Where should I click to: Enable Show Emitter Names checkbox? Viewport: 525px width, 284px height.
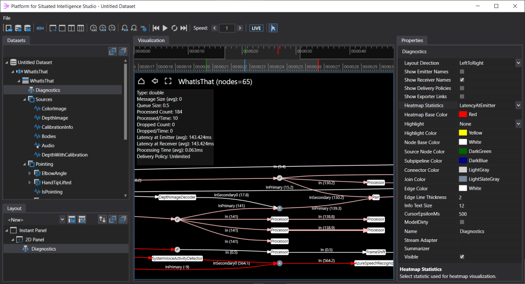(x=462, y=71)
